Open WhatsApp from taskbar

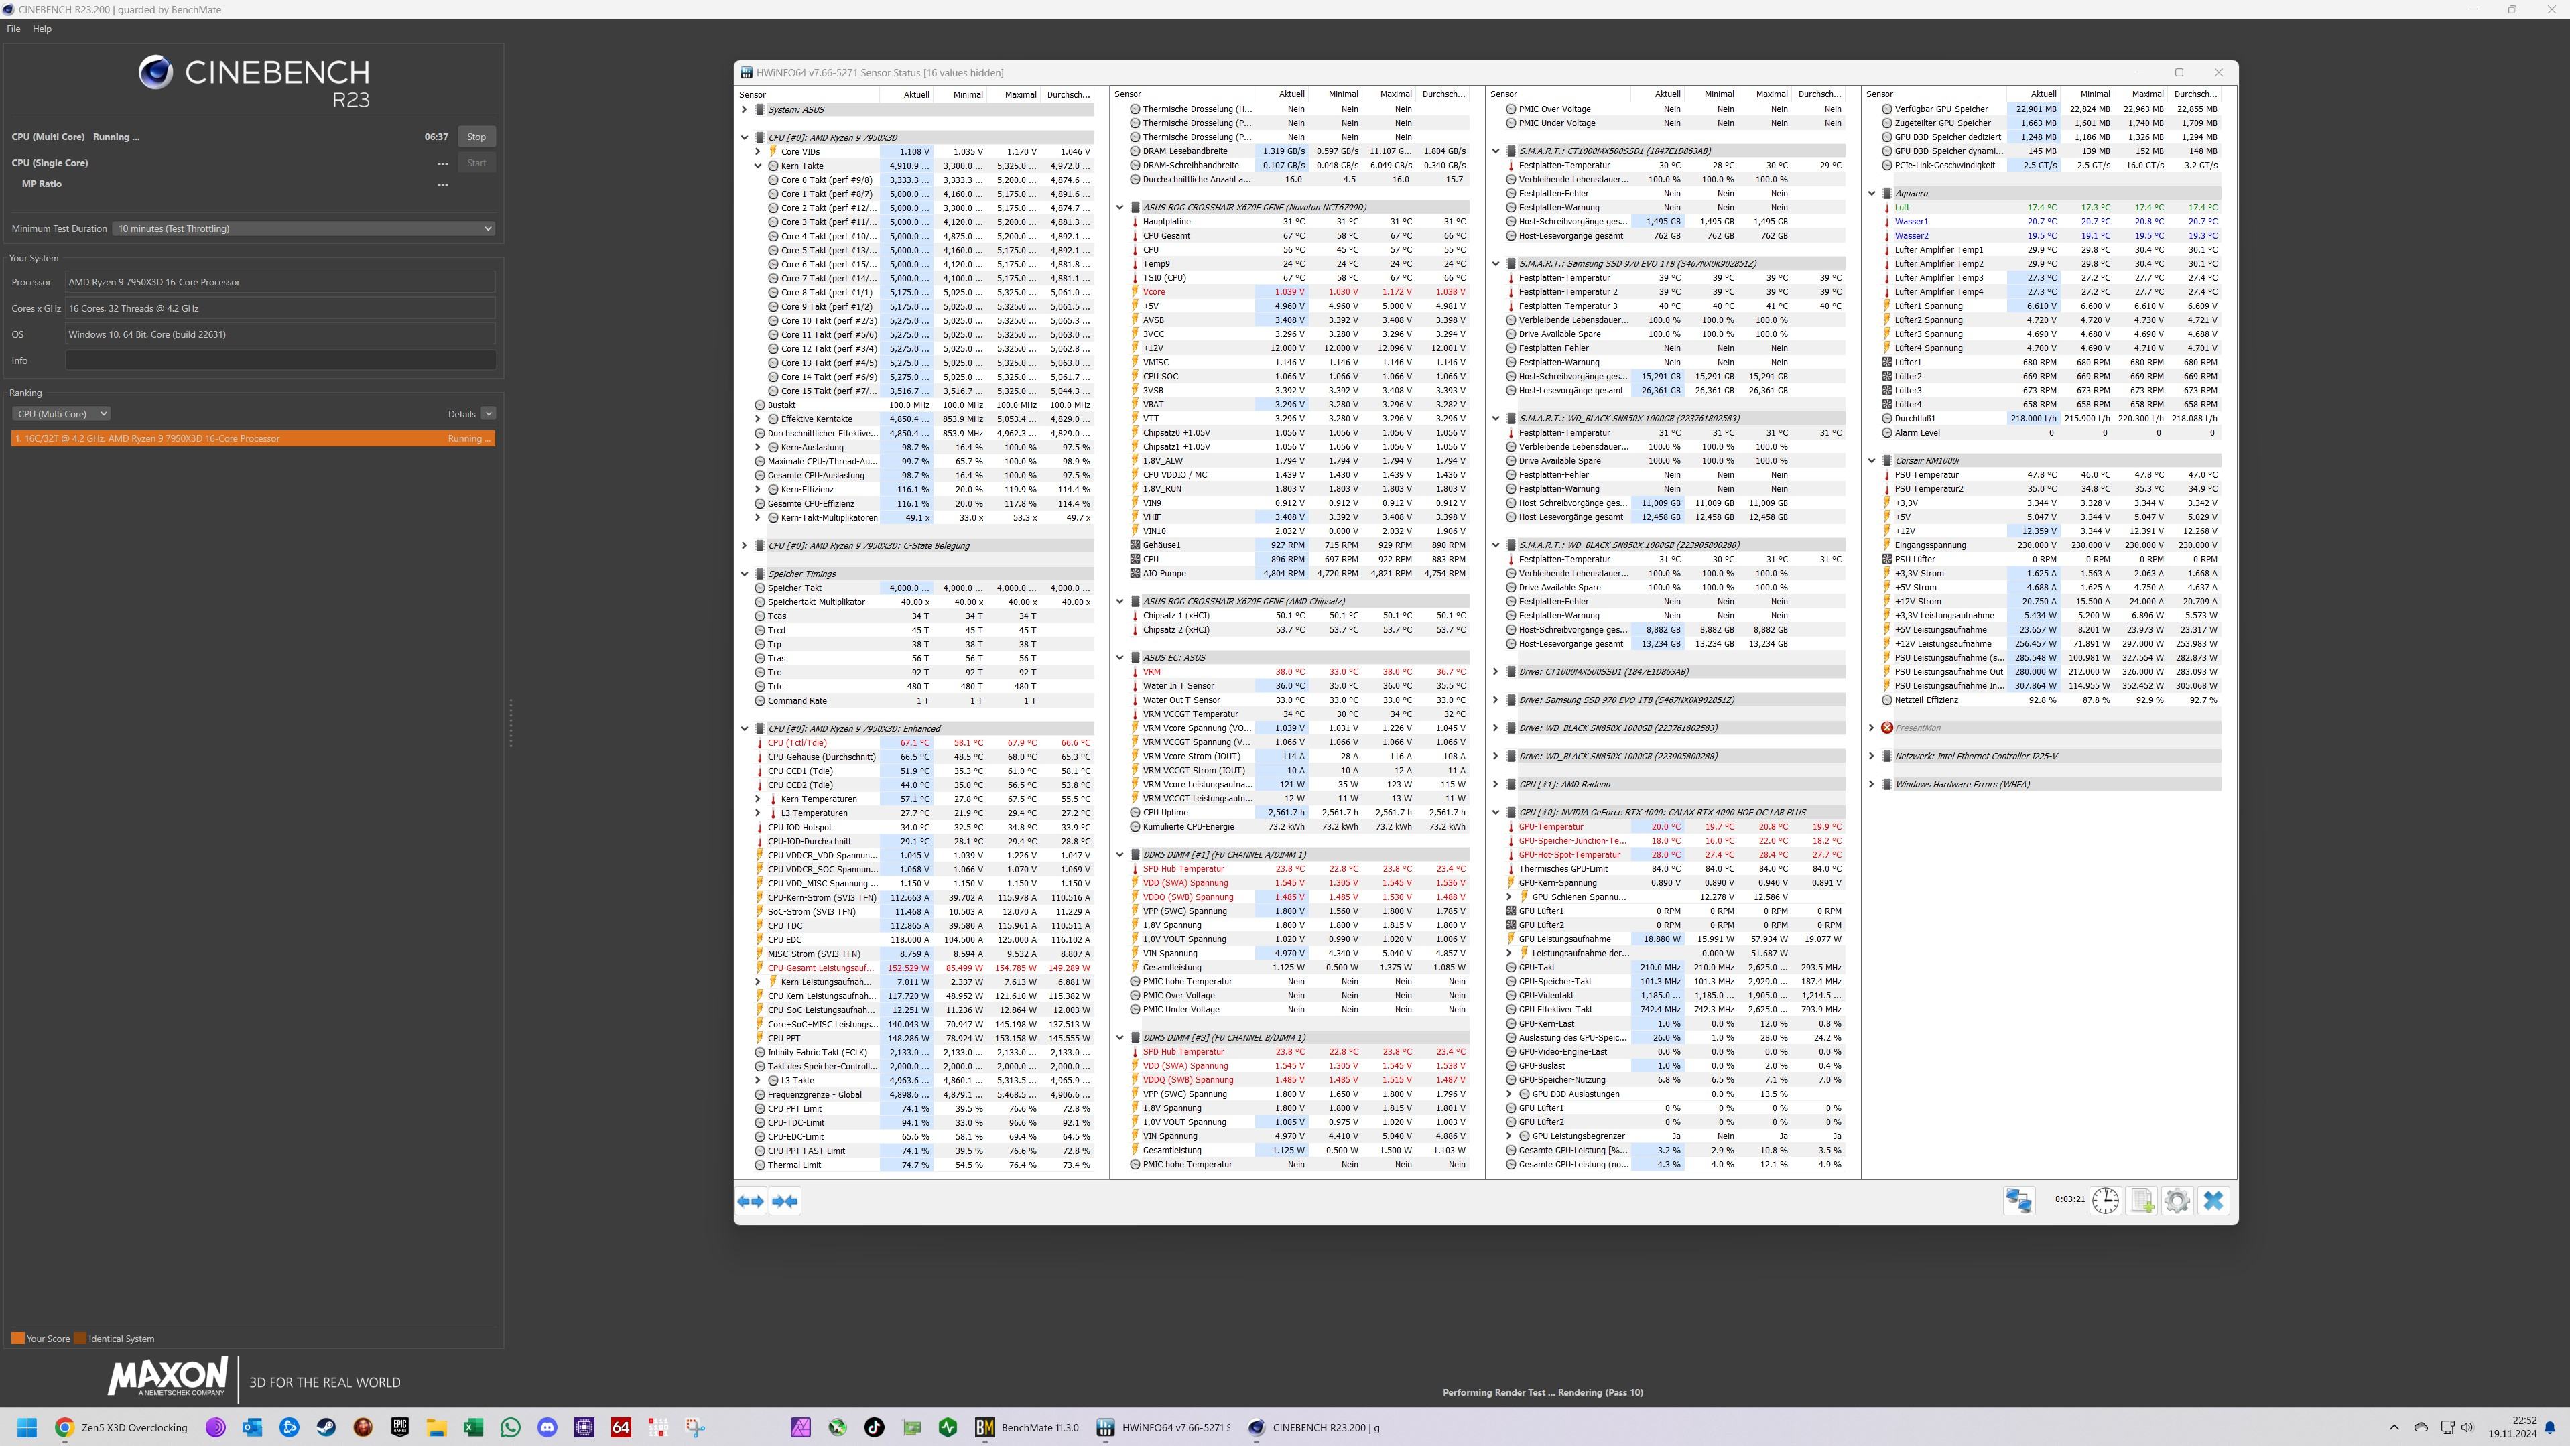[510, 1427]
